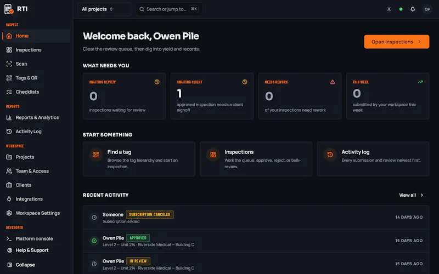Click the Awaiting Client clock icon
This screenshot has height=274, width=439.
point(245,82)
